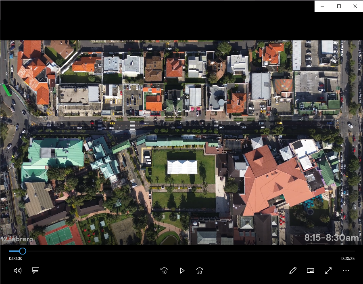Minimize the video player window
The width and height of the screenshot is (363, 284).
point(323,6)
